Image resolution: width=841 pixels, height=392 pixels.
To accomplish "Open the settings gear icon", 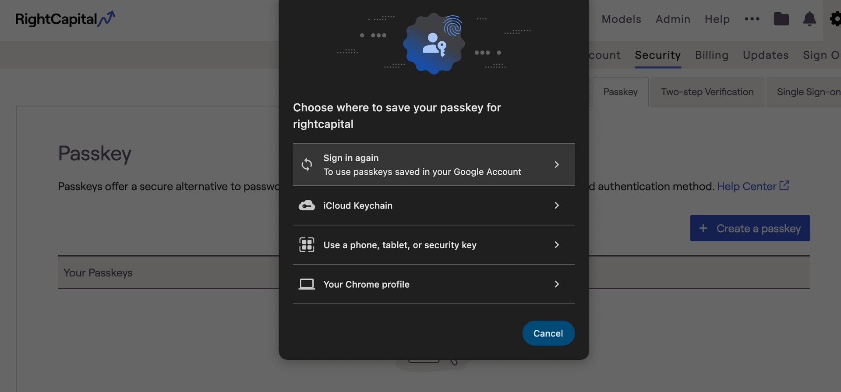I will (835, 19).
